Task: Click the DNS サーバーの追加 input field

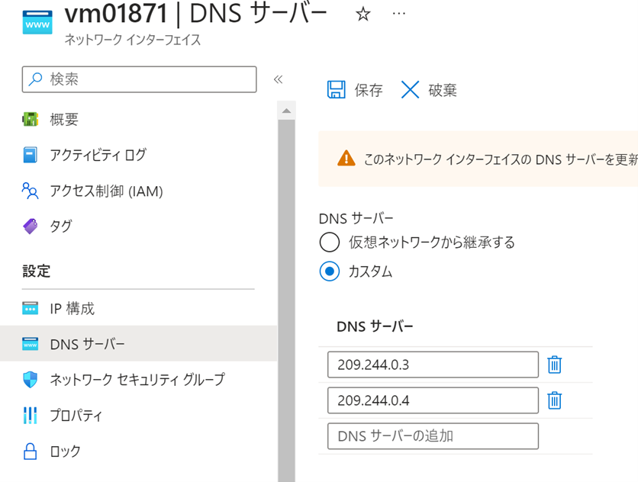Action: point(433,436)
